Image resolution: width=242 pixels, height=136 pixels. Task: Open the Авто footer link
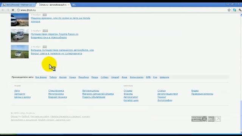click(x=17, y=91)
